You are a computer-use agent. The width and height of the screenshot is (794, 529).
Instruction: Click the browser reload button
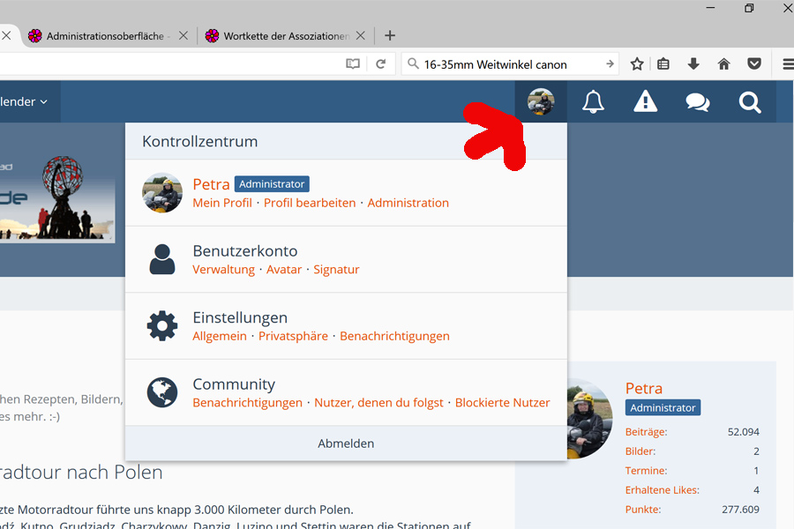(381, 64)
